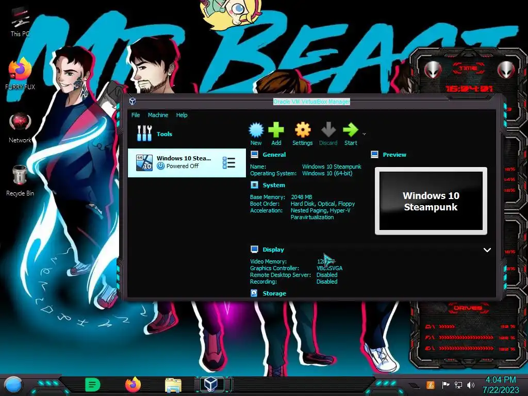Open Firefox from the taskbar

pos(133,385)
